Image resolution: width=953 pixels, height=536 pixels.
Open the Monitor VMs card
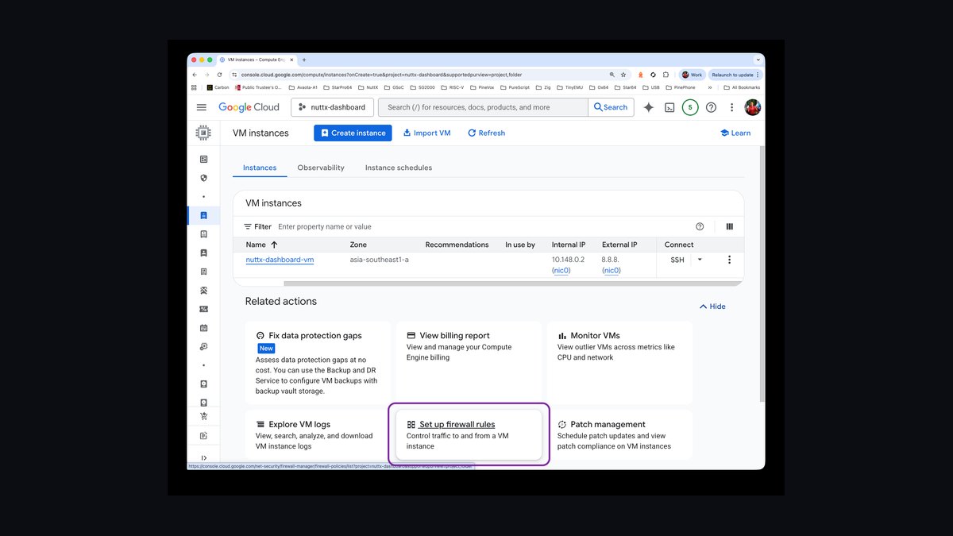coord(619,362)
